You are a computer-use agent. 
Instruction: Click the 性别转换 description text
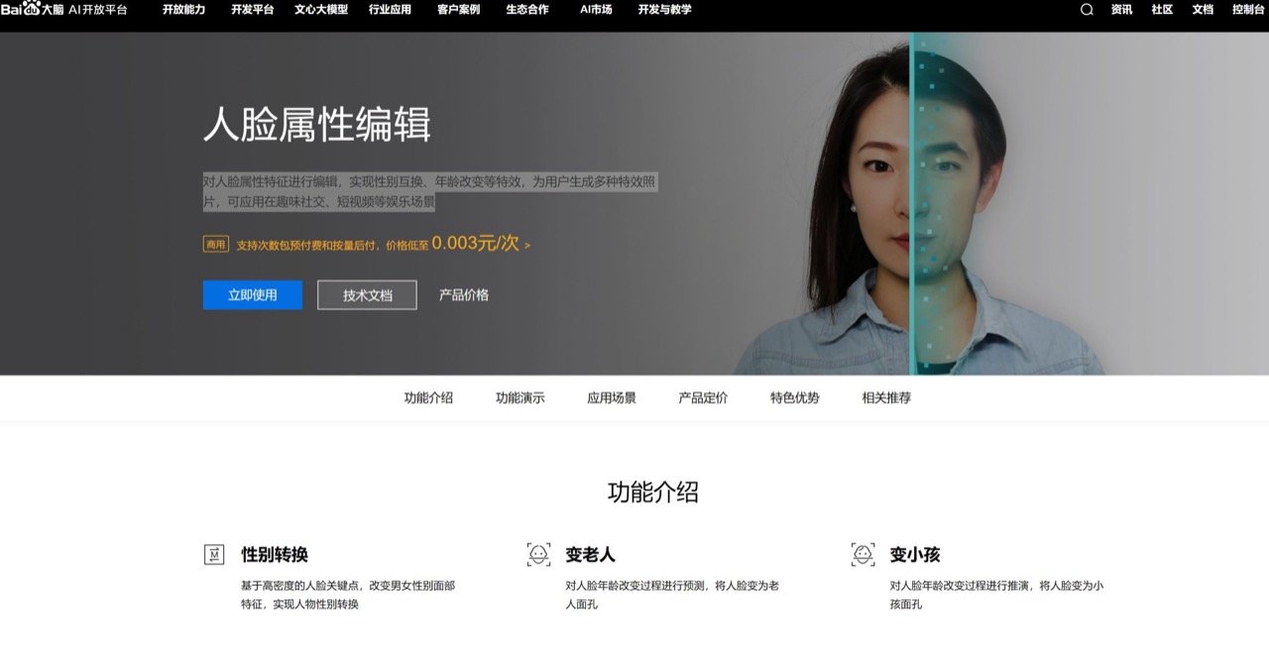point(348,595)
